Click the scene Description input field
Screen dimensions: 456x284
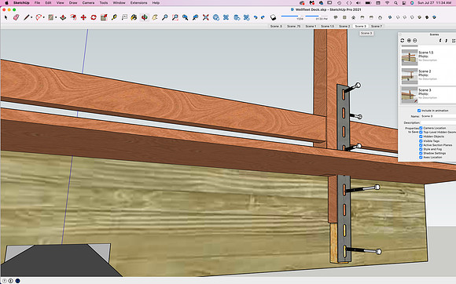point(438,122)
